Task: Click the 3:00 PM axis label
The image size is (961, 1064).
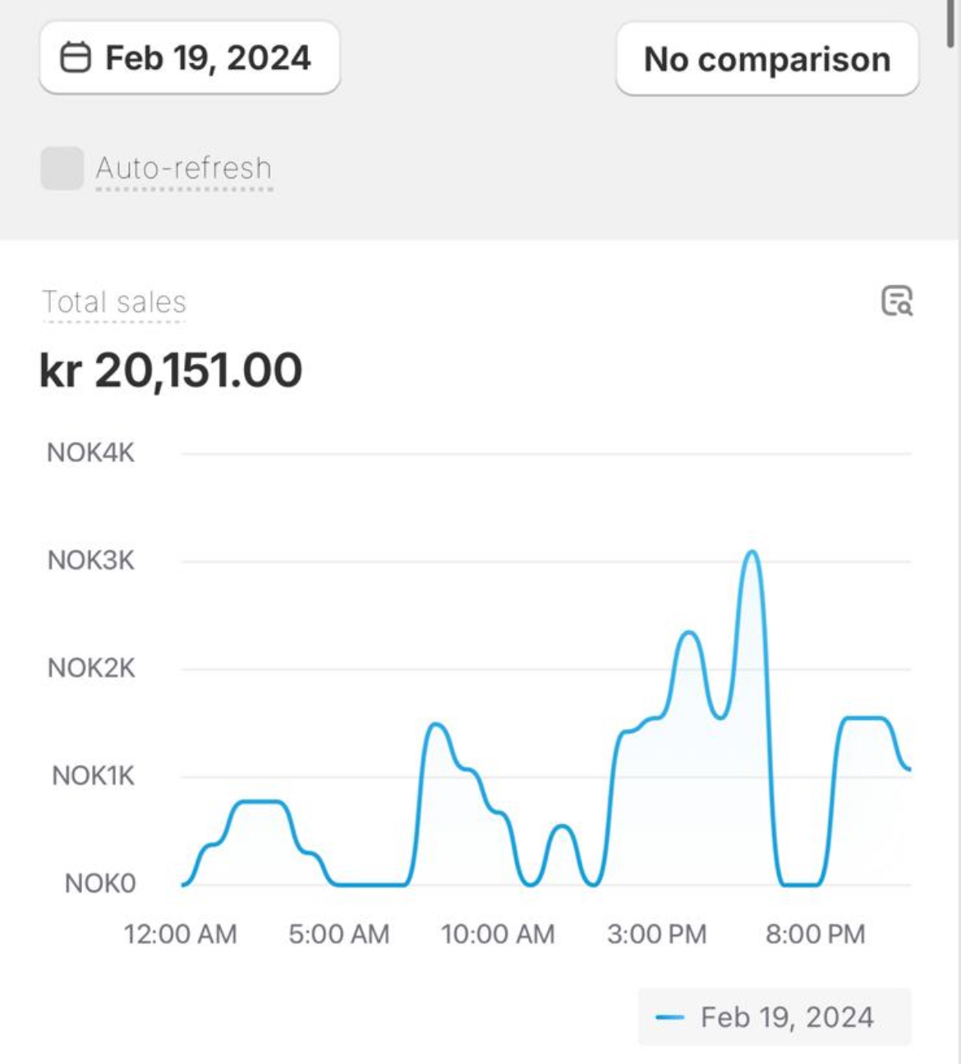Action: [657, 934]
